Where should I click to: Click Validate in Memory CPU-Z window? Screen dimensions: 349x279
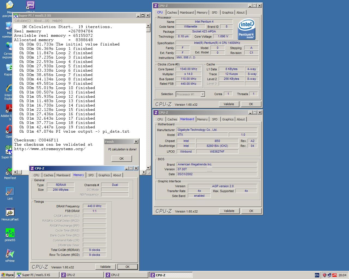[x=105, y=267]
